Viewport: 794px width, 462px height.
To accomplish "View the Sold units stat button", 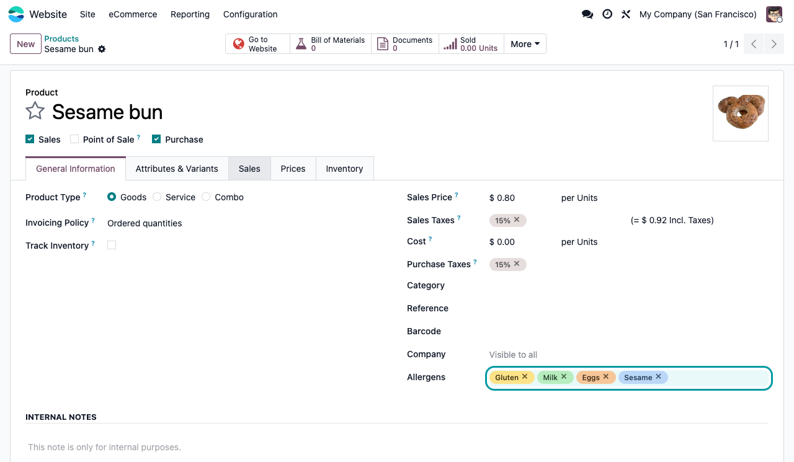I will coord(471,44).
